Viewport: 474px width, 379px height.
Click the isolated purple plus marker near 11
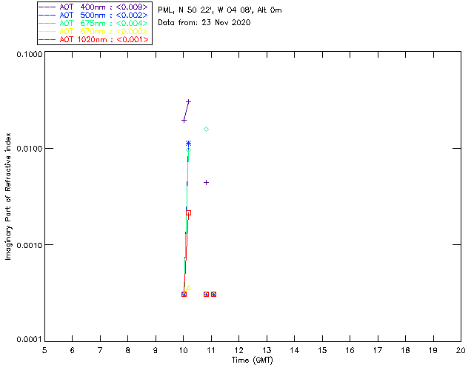coord(206,183)
